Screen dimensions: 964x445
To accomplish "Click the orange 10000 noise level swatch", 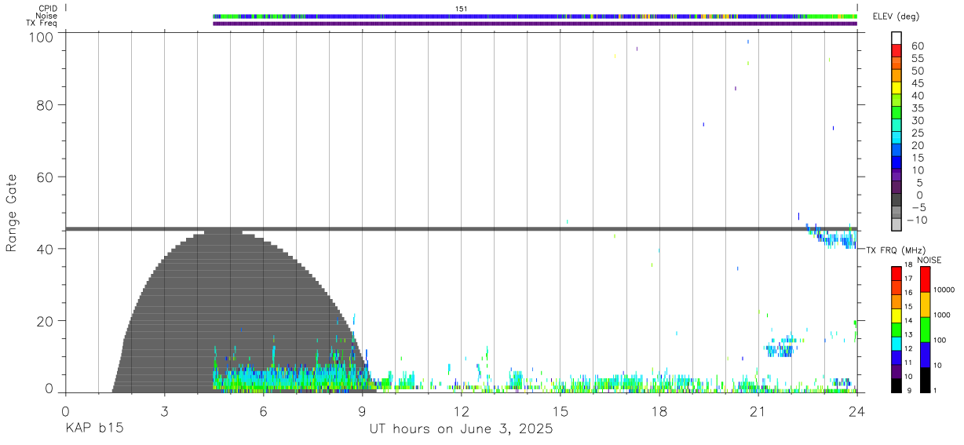I will click(x=926, y=304).
